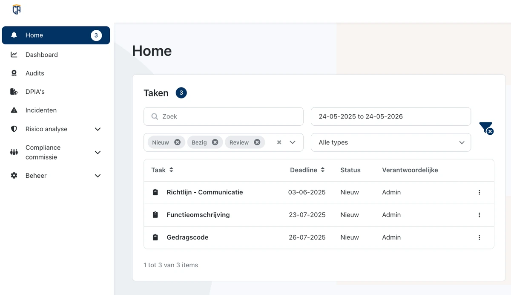Open the date range field
The width and height of the screenshot is (511, 295).
391,116
